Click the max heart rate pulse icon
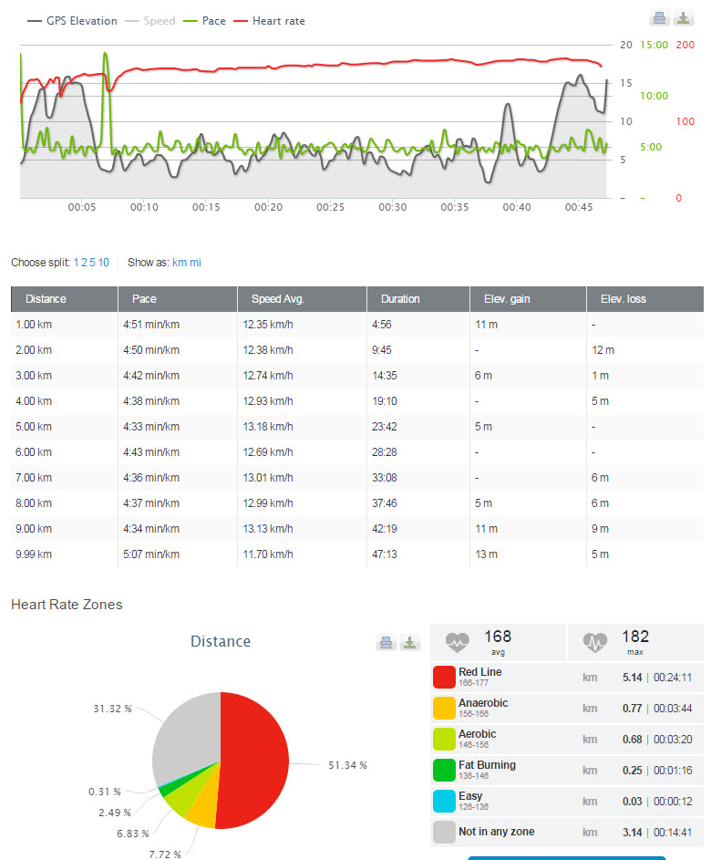This screenshot has width=711, height=860. click(594, 642)
